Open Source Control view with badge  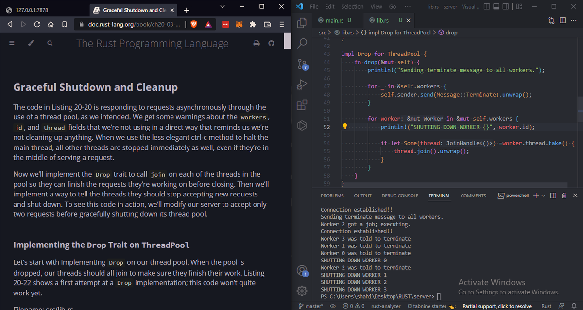[302, 64]
